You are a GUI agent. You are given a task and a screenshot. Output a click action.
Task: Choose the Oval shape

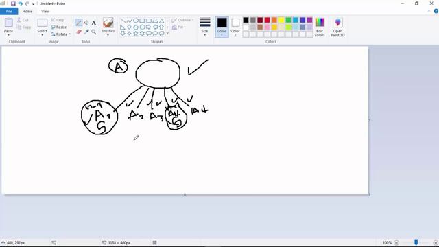tap(136, 21)
